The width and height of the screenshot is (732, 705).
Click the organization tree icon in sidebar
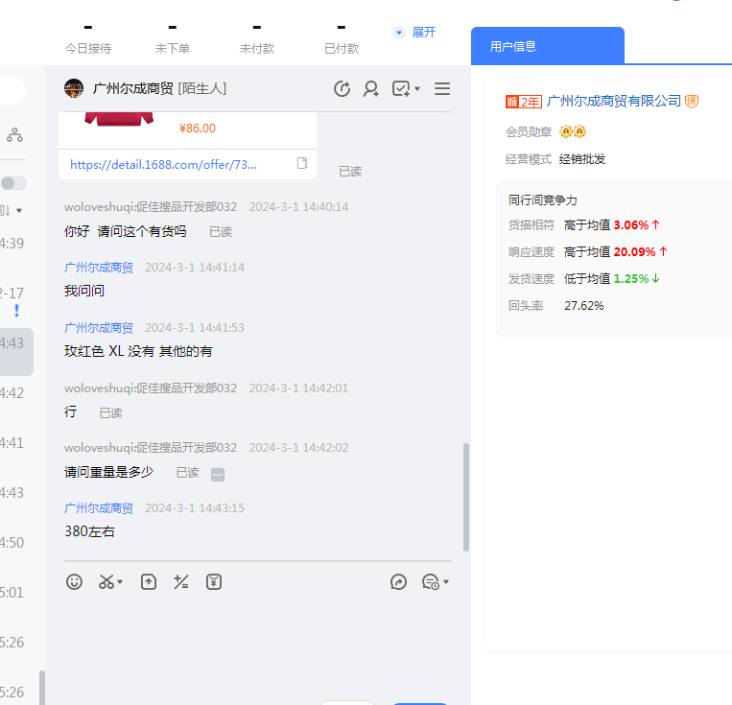point(14,135)
